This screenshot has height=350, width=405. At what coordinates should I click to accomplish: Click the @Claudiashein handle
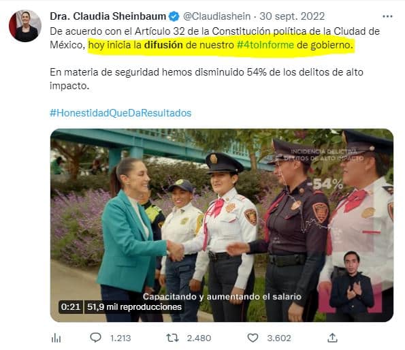click(x=216, y=16)
